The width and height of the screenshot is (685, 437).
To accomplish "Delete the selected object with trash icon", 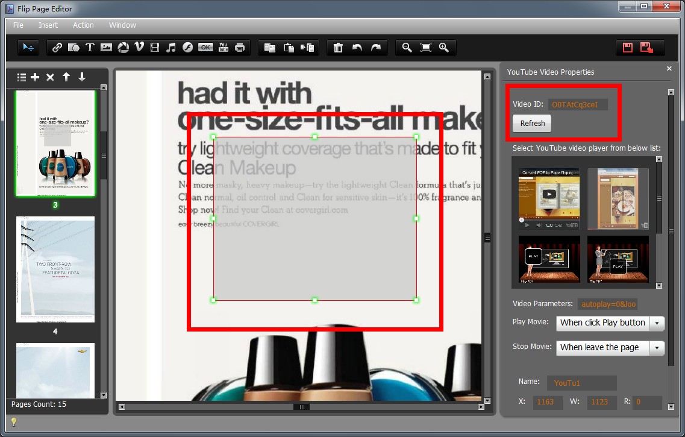I will [x=338, y=48].
